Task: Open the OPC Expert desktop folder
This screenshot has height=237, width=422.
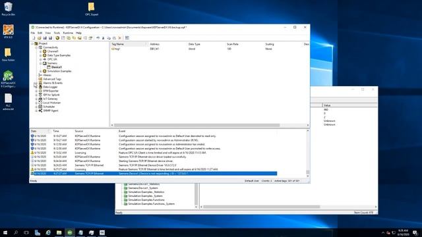Action: (92, 9)
